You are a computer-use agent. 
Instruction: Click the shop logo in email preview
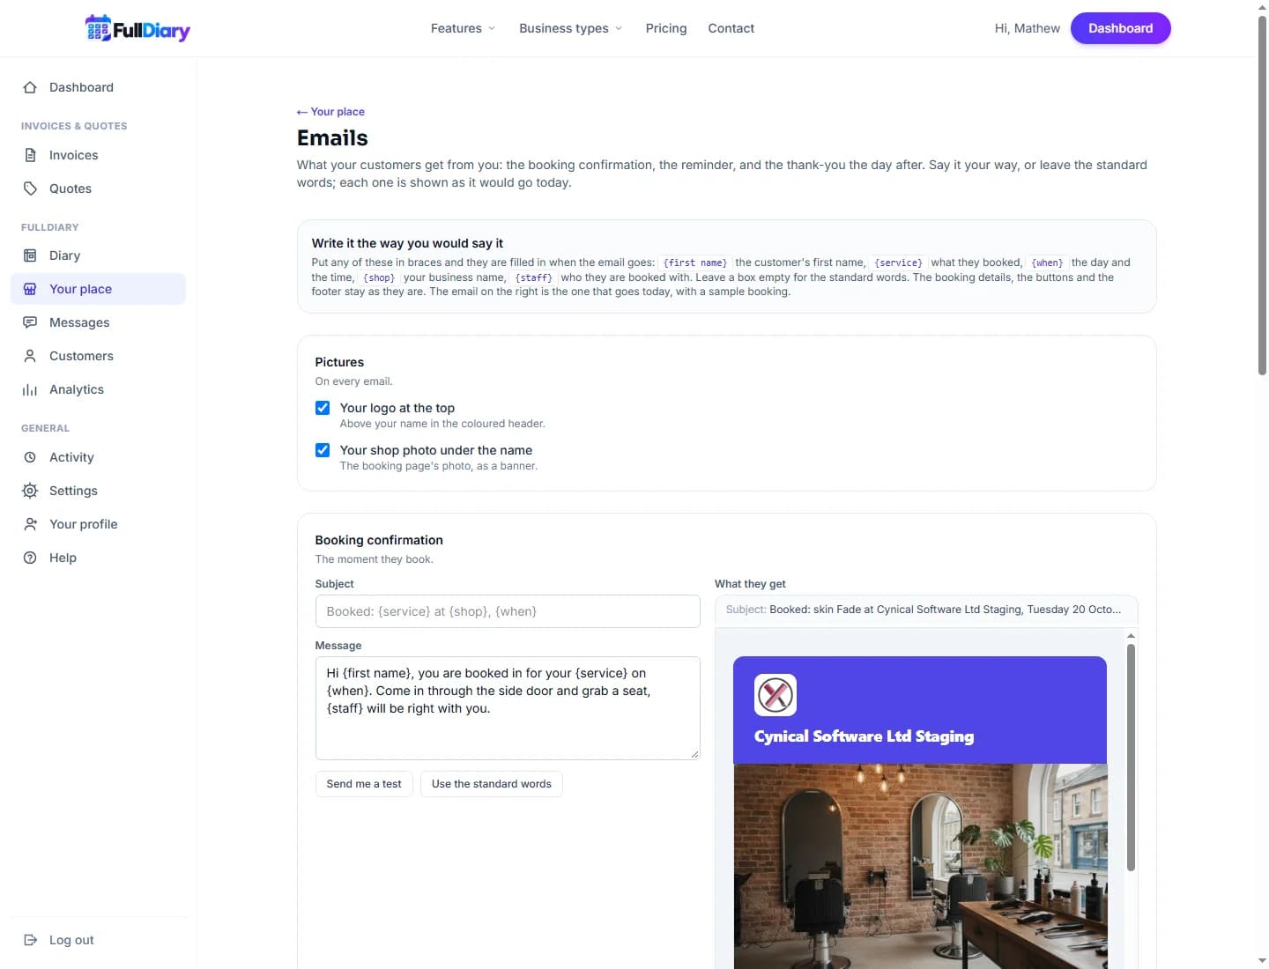(x=775, y=695)
